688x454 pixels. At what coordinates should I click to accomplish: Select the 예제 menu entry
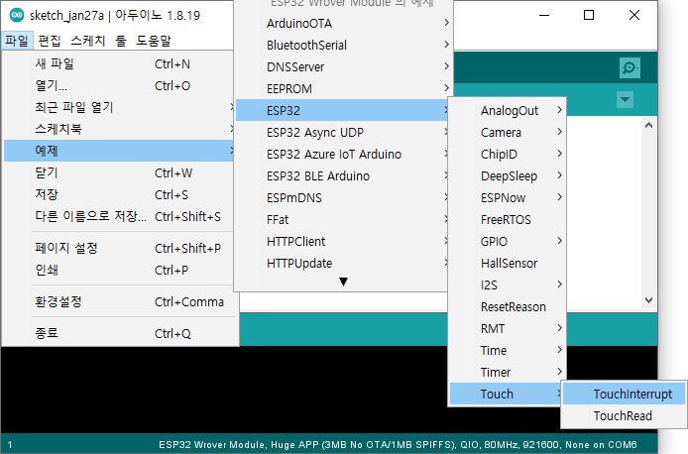pyautogui.click(x=119, y=151)
